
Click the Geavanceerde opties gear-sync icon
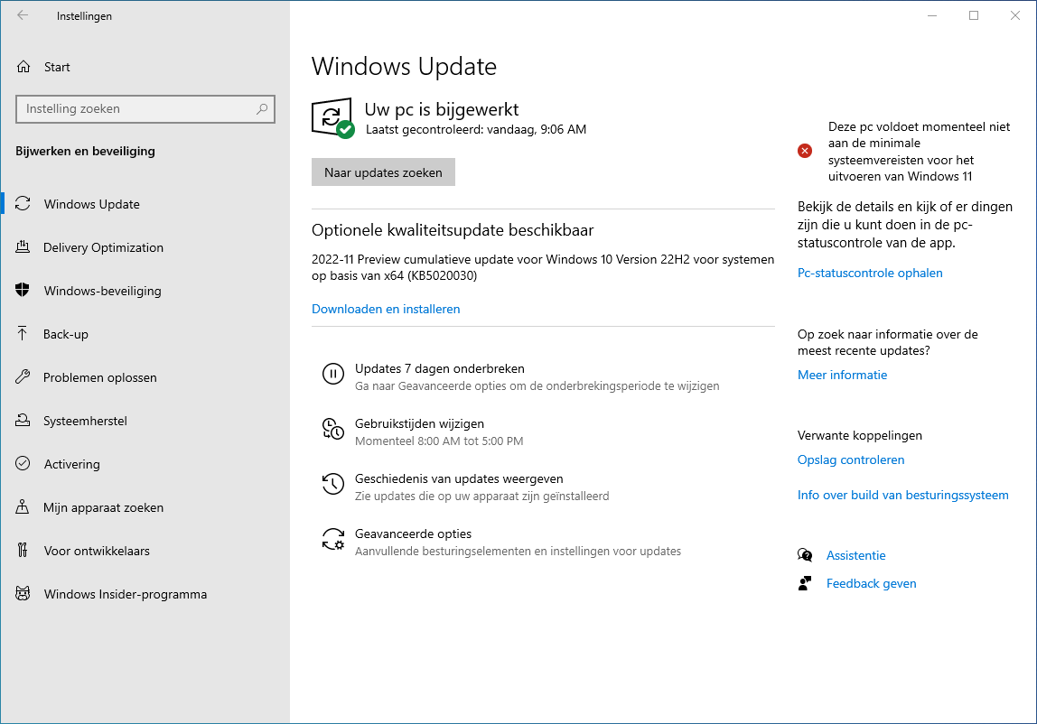coord(332,539)
